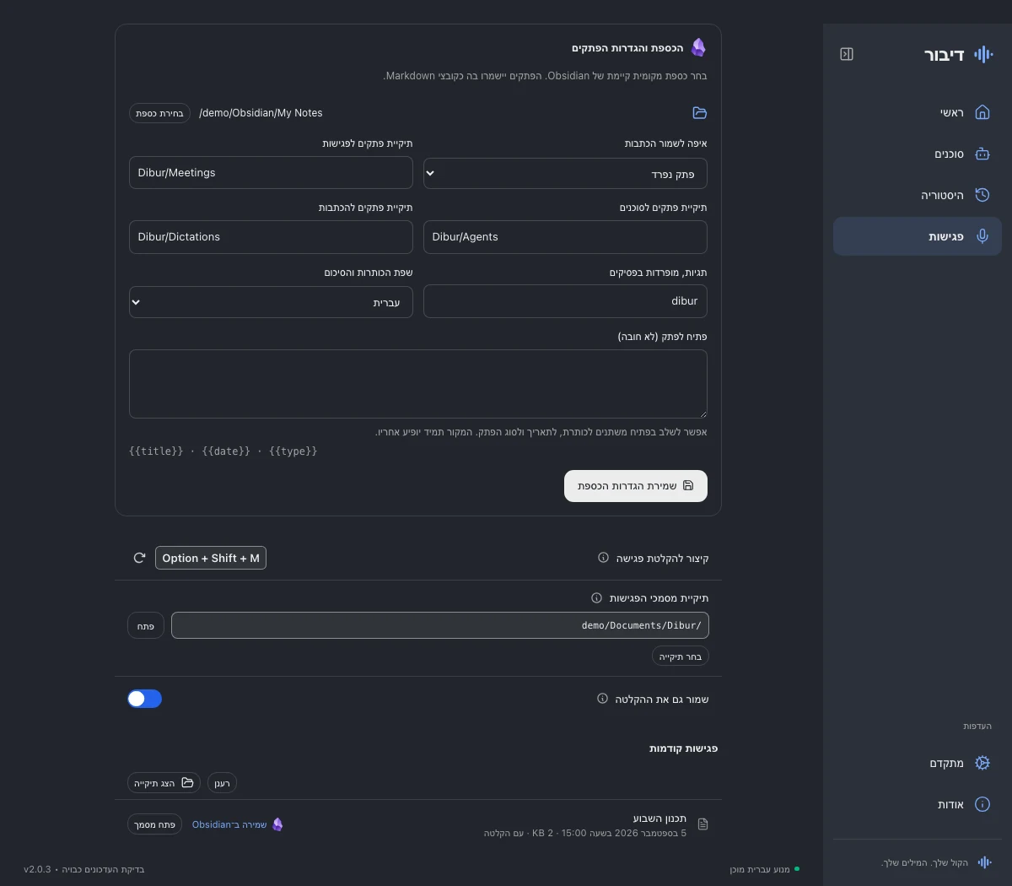
Task: Focus the Dibur/Meetings folder field
Action: 271,173
